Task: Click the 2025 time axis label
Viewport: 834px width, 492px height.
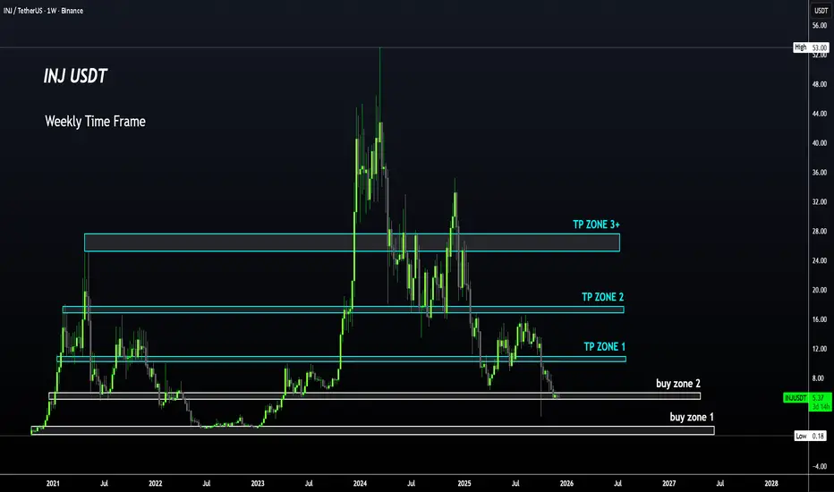Action: [x=464, y=483]
